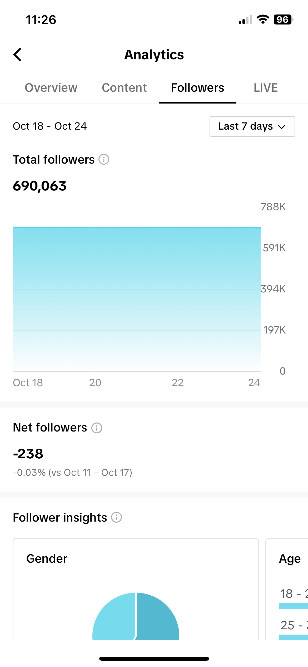This screenshot has width=308, height=667.
Task: Click the chevron in the date range selector
Action: coord(282,127)
